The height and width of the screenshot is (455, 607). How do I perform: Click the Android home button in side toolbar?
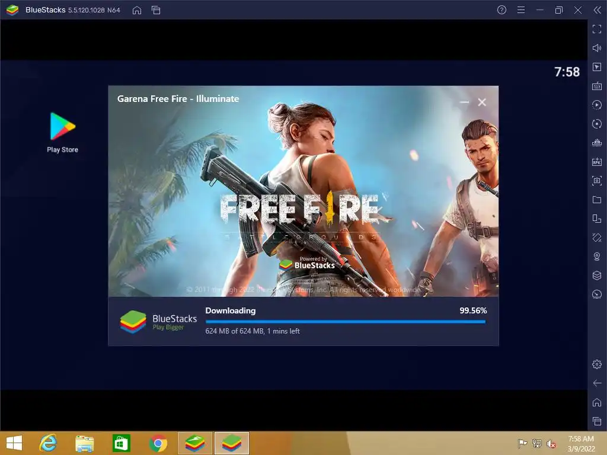(x=597, y=402)
